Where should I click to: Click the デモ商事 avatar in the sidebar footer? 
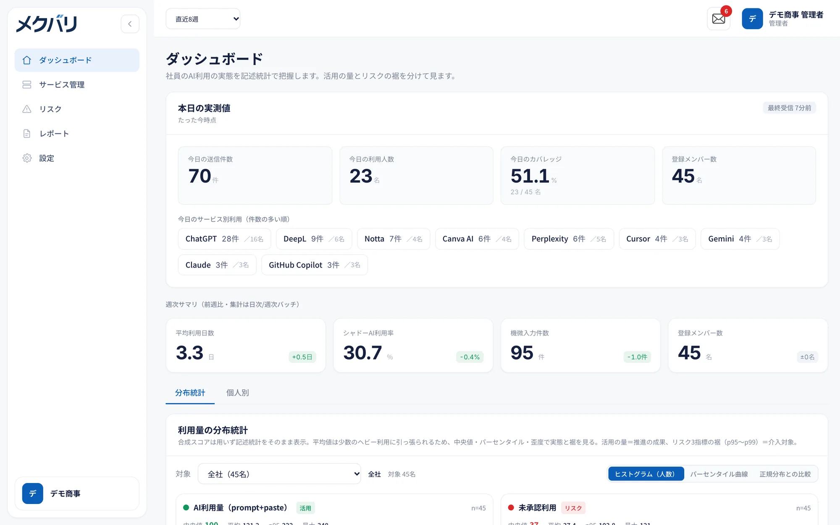(x=32, y=493)
